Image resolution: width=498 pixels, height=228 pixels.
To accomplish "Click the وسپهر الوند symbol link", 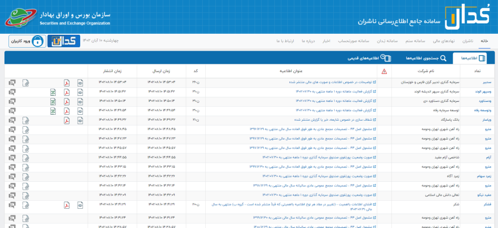I will 483,91.
